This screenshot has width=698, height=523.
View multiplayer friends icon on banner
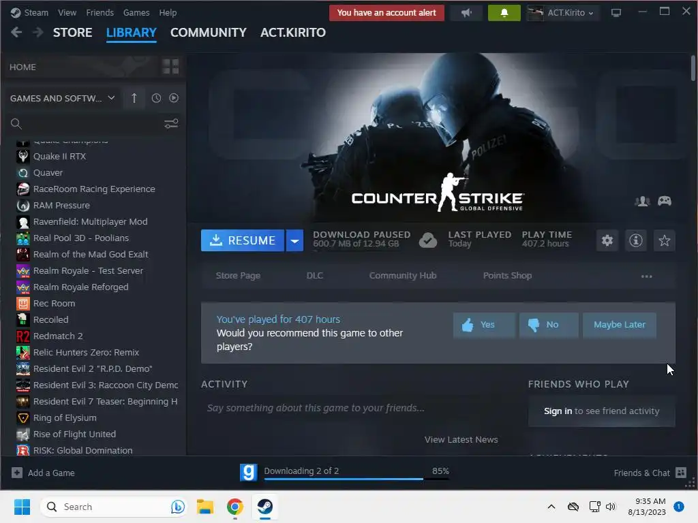click(x=642, y=201)
